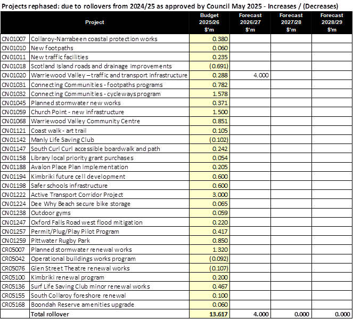Click the Forecast 2026/27 value 4.000 for Warriewood Valley
The height and width of the screenshot is (319, 353).
(x=261, y=75)
